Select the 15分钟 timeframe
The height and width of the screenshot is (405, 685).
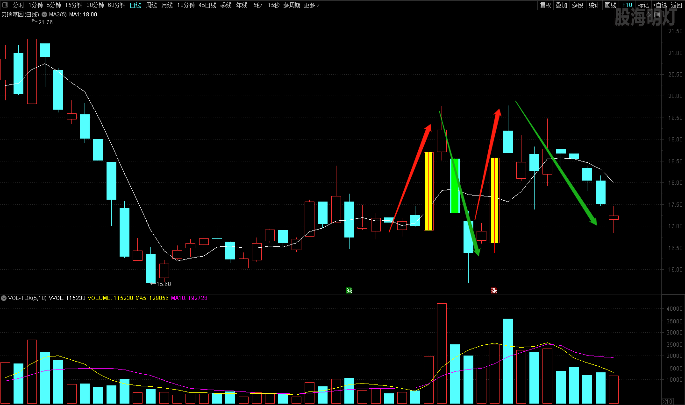(74, 5)
